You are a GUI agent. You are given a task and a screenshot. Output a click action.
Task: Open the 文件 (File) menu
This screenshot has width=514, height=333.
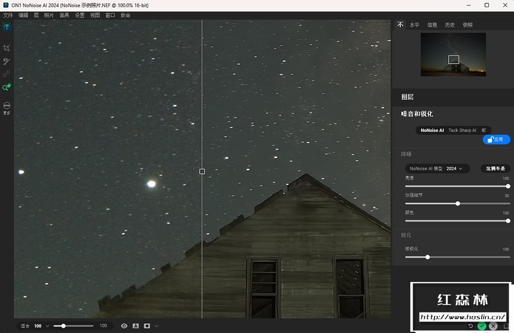tap(8, 15)
